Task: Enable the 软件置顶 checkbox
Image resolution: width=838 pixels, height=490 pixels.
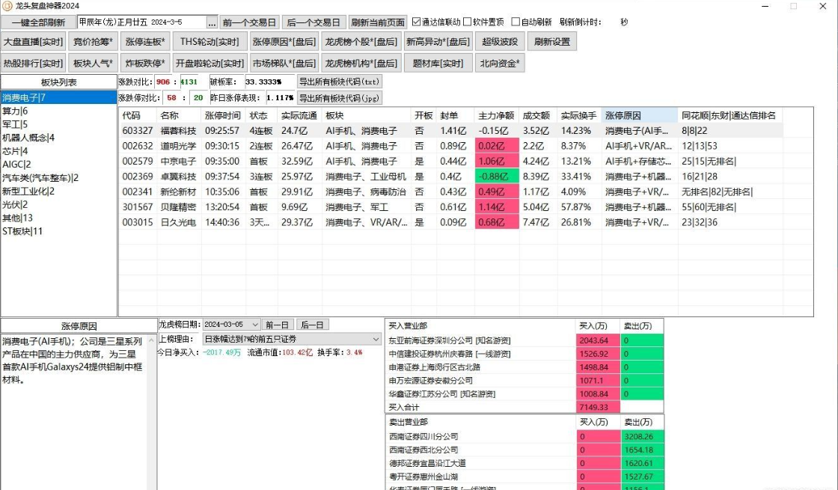Action: pyautogui.click(x=468, y=22)
